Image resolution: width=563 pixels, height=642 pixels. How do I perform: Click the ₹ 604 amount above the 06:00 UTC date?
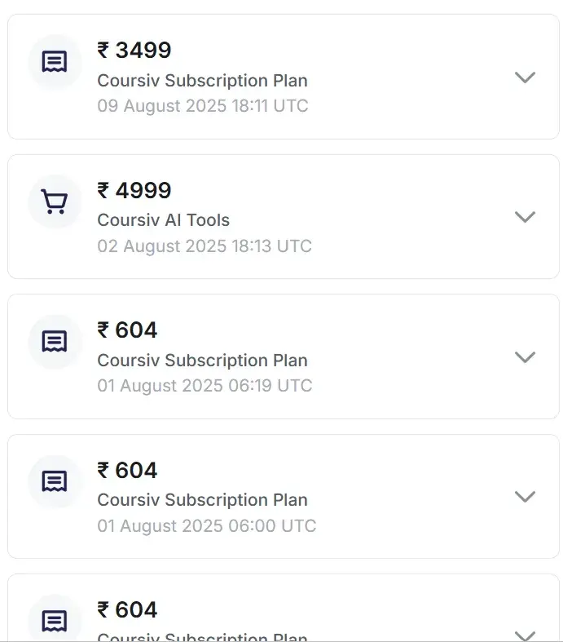click(x=127, y=470)
